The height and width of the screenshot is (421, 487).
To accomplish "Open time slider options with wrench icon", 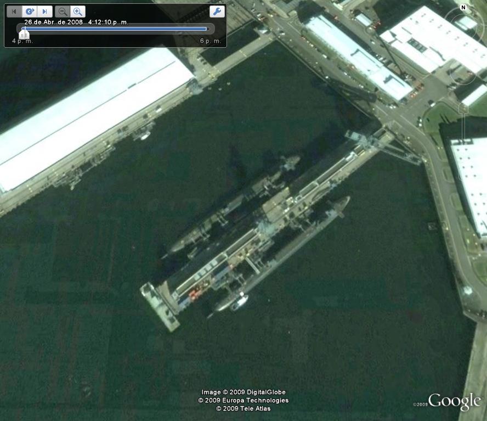I will (217, 12).
